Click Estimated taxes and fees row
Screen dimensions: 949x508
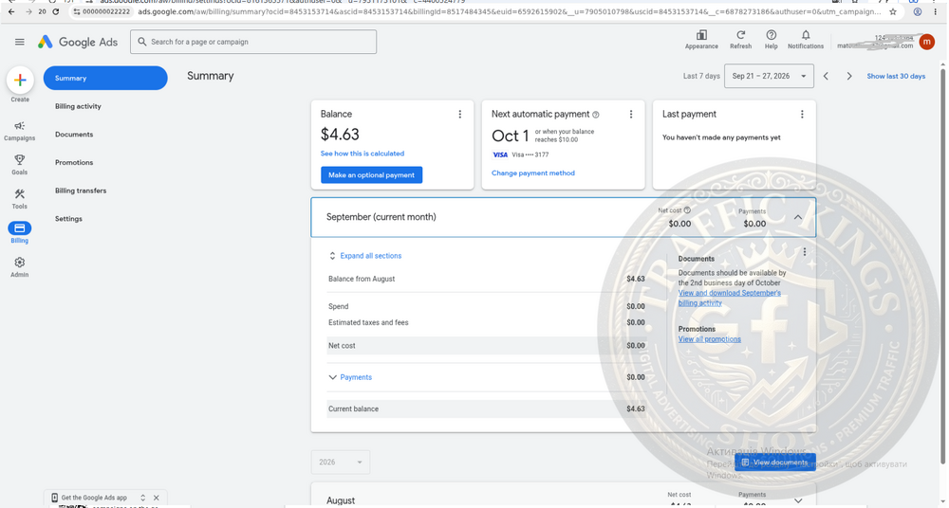[487, 322]
